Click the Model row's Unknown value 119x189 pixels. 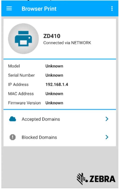[x=54, y=66]
